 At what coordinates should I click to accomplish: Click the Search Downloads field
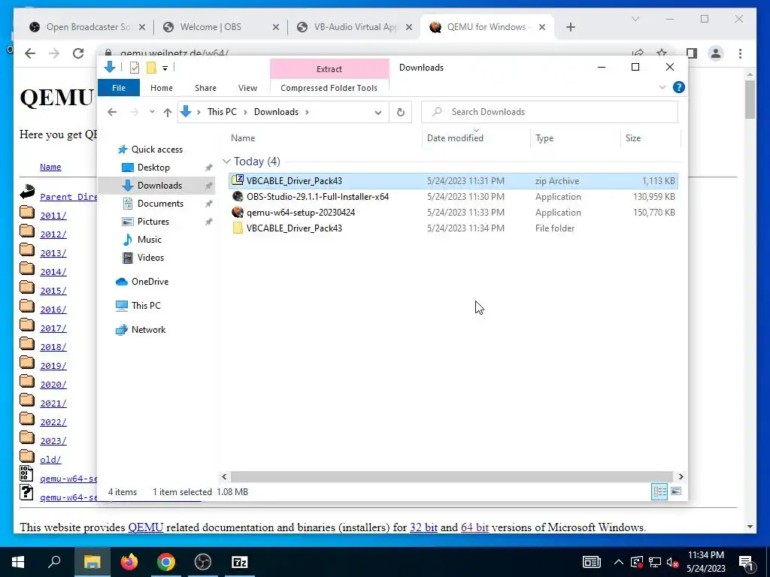[550, 112]
